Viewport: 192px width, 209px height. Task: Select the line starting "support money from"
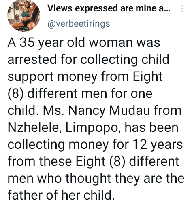pyautogui.click(x=85, y=77)
